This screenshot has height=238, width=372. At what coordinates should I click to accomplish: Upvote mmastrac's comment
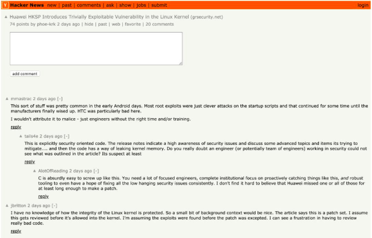pos(7,99)
